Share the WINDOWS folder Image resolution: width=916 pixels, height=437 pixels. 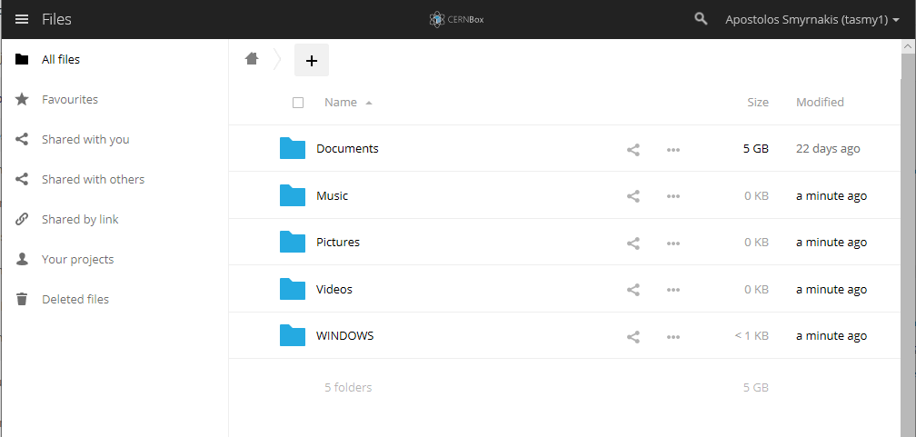click(633, 336)
